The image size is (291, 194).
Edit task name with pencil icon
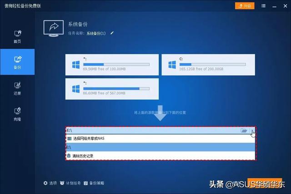(112, 33)
